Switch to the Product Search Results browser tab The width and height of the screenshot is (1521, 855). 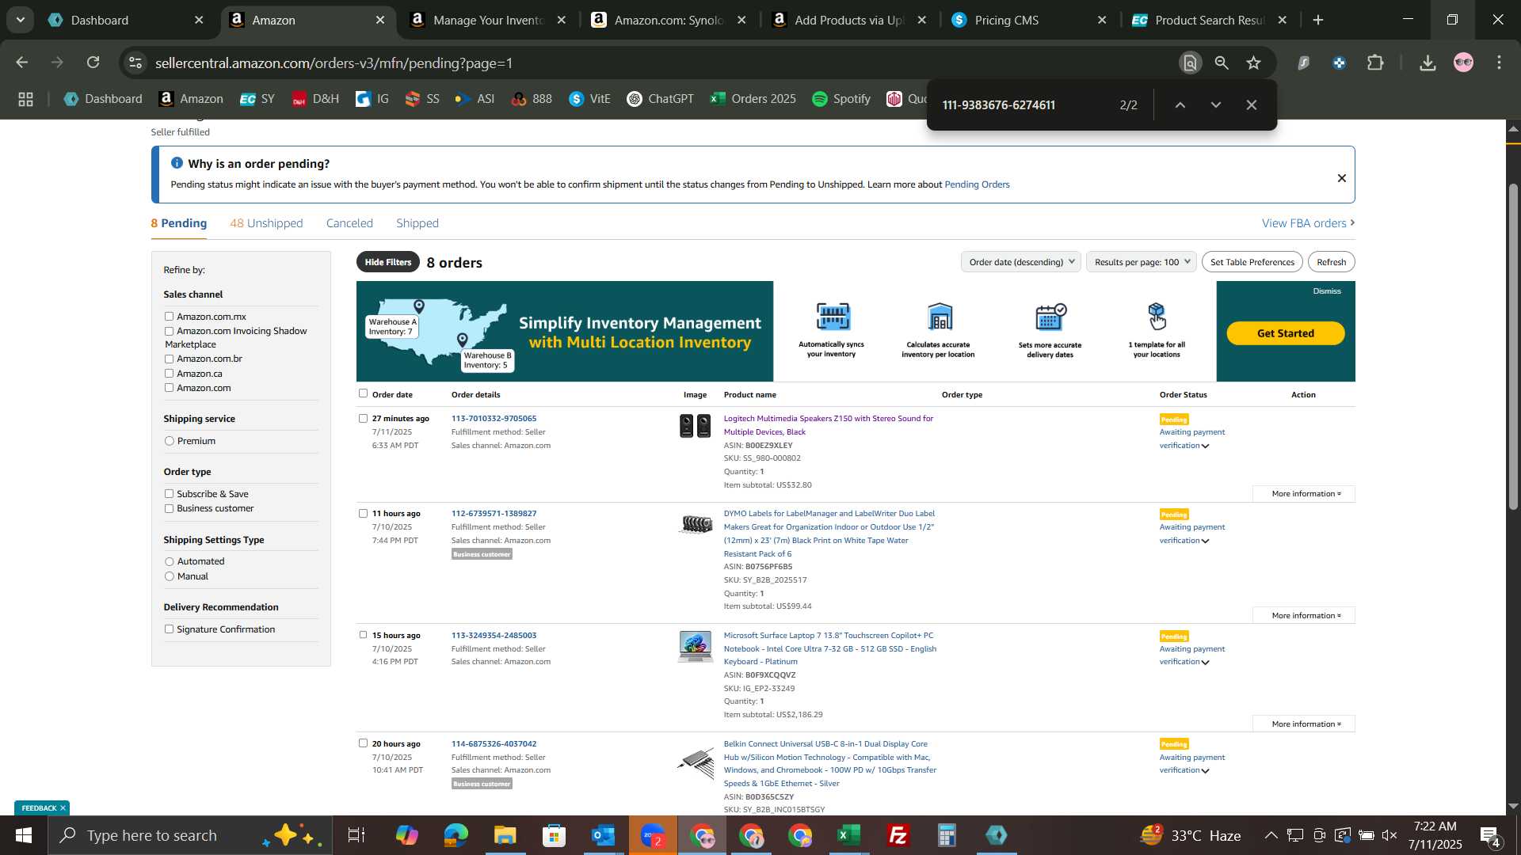click(x=1208, y=20)
